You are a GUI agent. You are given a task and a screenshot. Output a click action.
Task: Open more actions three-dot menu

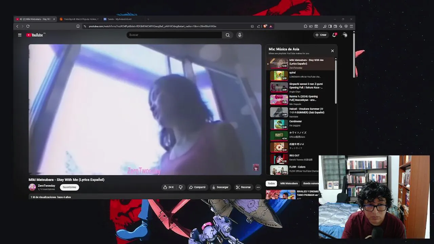click(258, 187)
